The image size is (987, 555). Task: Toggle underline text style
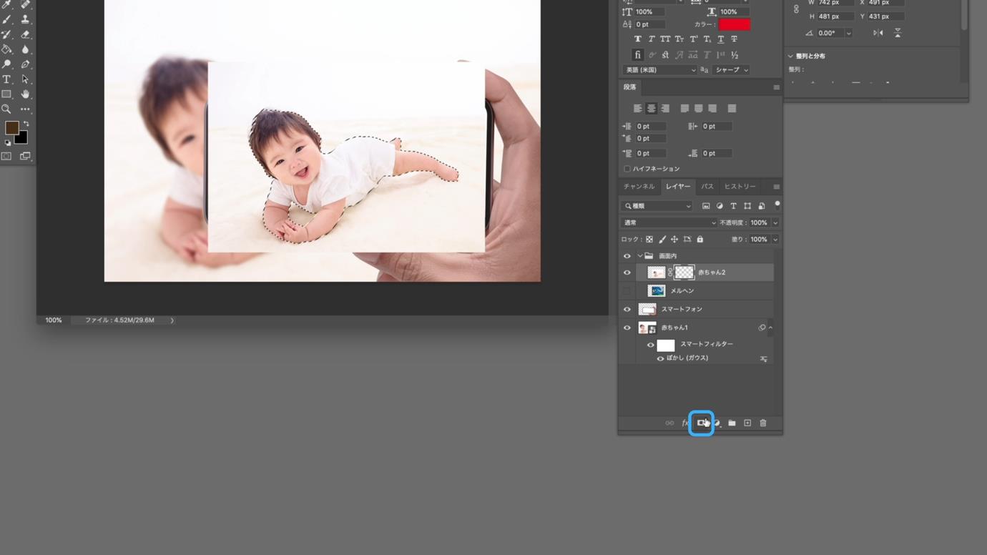click(720, 39)
